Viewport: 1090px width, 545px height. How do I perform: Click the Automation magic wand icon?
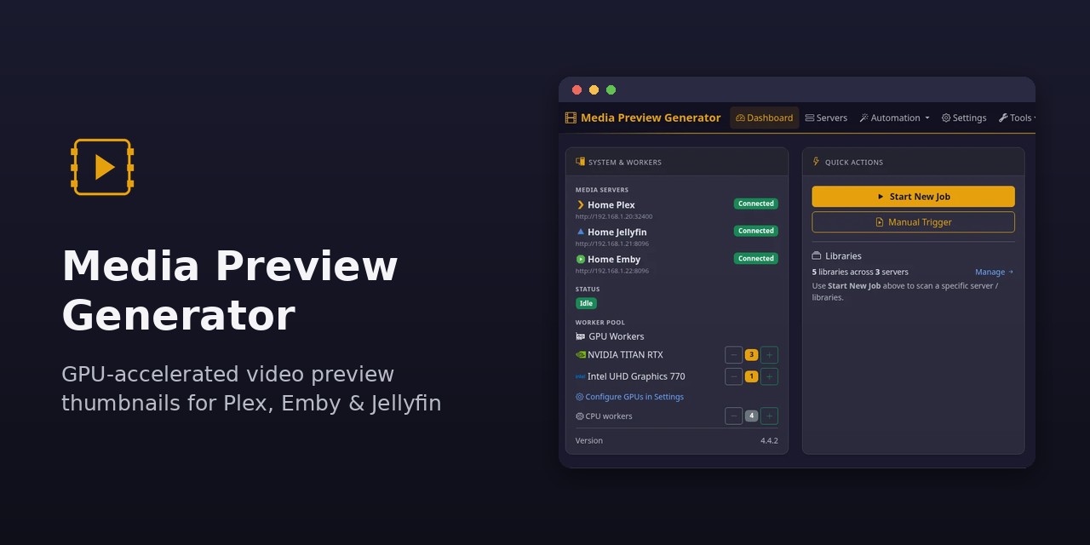click(x=864, y=118)
